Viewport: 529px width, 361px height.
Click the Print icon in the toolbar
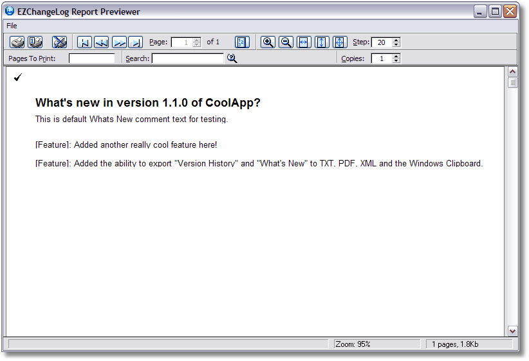click(x=17, y=42)
